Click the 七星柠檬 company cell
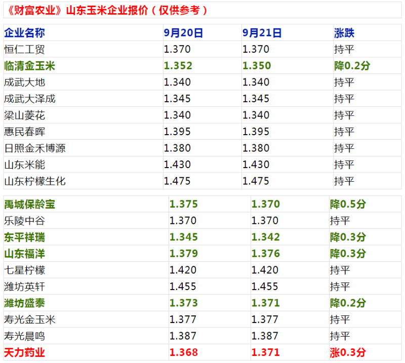Viewport: 405px width, 363px height. pyautogui.click(x=24, y=270)
